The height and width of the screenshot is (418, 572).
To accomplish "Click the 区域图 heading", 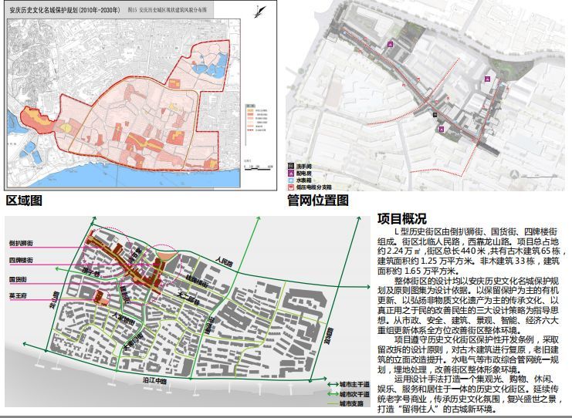I will pyautogui.click(x=24, y=200).
